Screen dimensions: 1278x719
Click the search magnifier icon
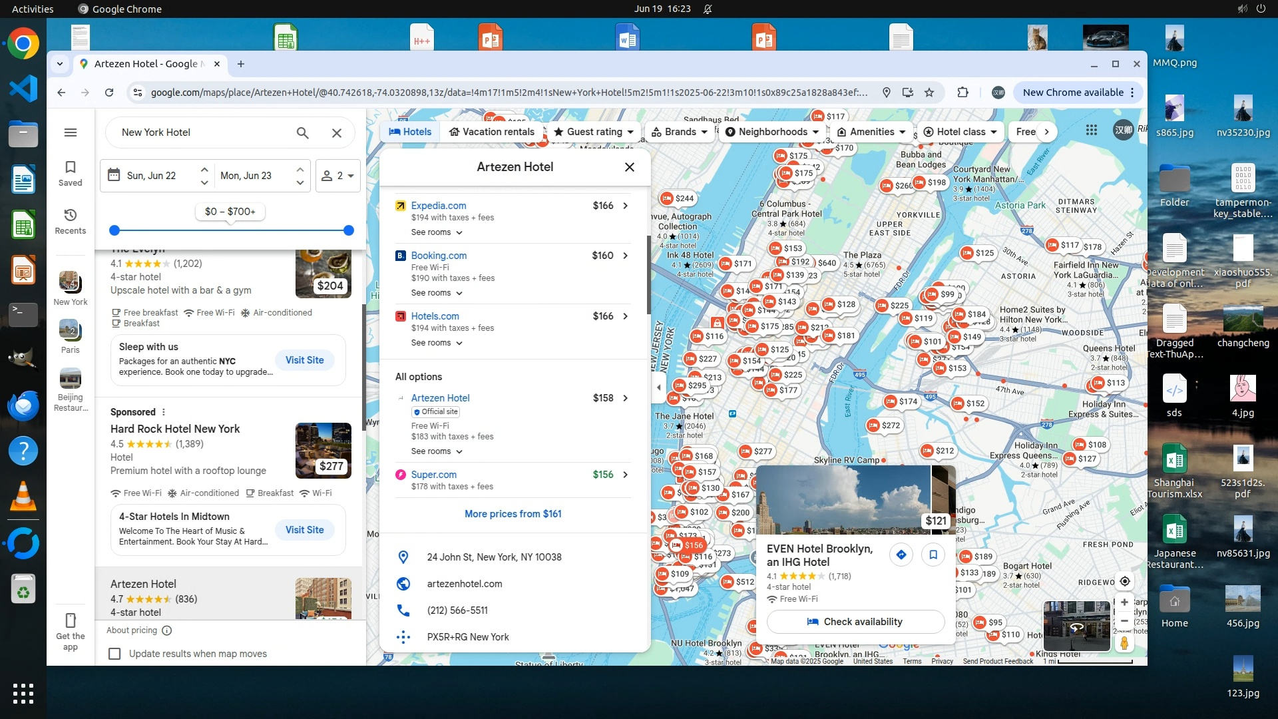point(302,132)
